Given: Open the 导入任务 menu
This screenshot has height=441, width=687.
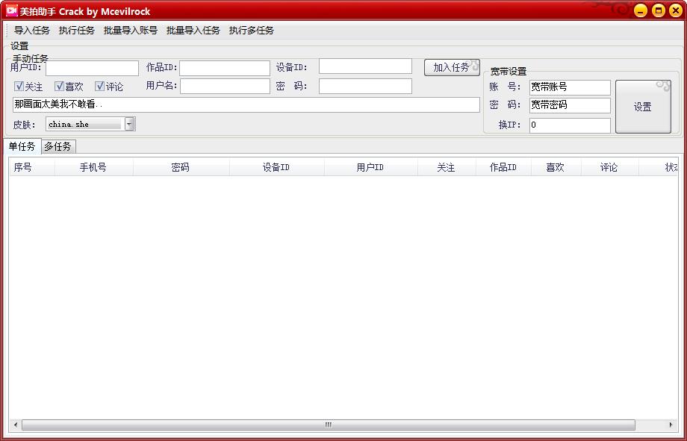Looking at the screenshot, I should click(32, 31).
